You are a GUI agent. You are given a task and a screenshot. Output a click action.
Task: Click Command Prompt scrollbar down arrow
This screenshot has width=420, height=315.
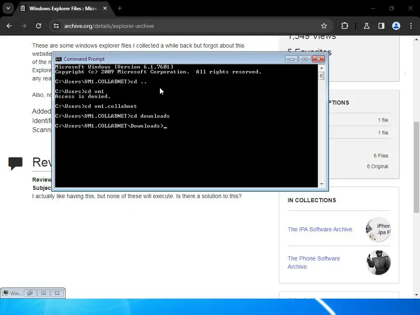[322, 184]
